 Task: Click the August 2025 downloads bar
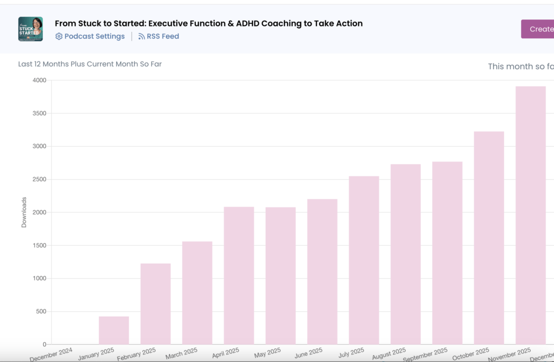coord(405,254)
